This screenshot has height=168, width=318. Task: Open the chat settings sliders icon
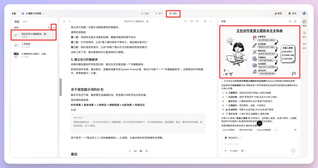point(295,130)
